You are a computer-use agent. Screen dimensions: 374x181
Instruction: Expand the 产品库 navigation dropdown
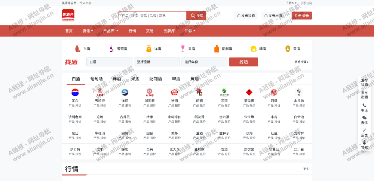click(111, 31)
